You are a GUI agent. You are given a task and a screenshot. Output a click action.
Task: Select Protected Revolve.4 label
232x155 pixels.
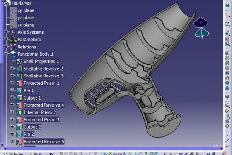click(44, 105)
